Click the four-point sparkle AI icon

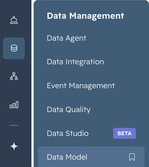tap(14, 146)
